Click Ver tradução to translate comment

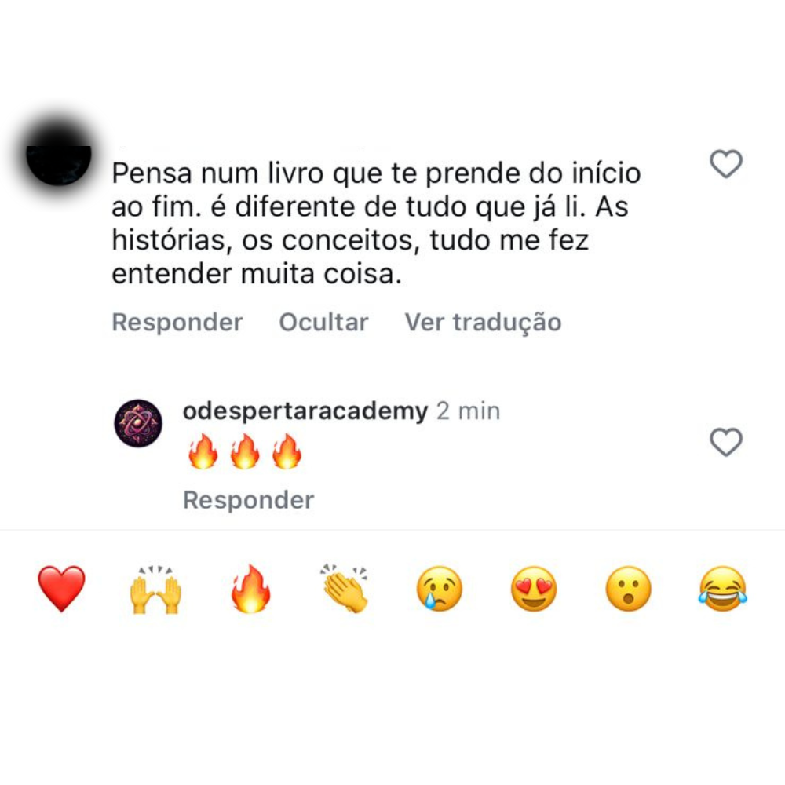[483, 323]
